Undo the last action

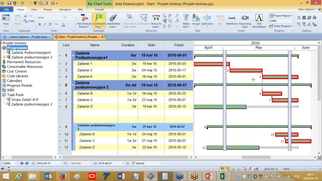point(15,4)
